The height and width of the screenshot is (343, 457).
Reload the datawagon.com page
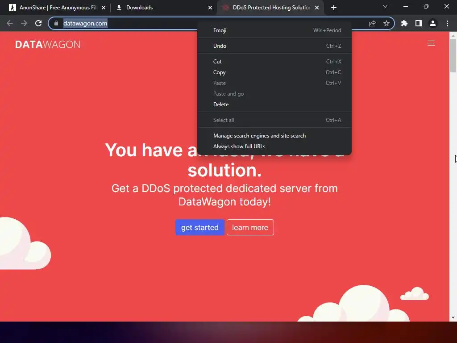38,23
